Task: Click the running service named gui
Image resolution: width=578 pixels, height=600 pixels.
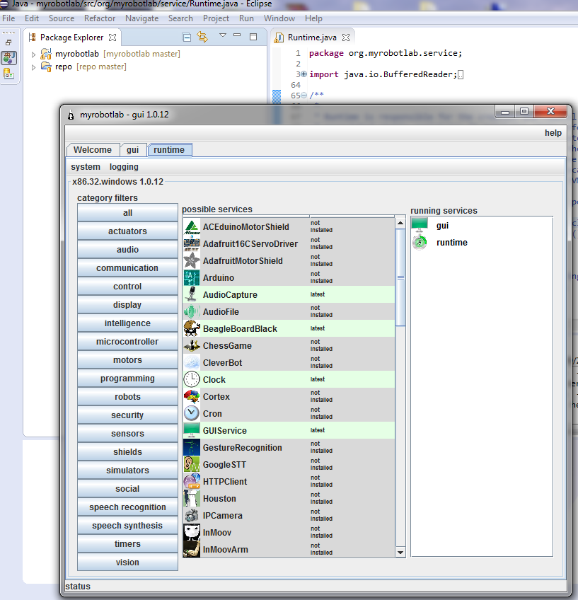Action: (x=442, y=226)
